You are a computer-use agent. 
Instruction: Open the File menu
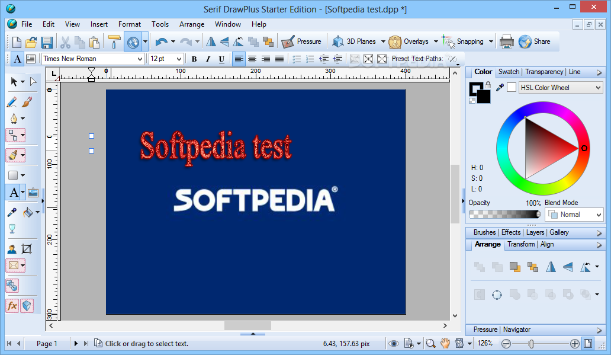pos(27,24)
